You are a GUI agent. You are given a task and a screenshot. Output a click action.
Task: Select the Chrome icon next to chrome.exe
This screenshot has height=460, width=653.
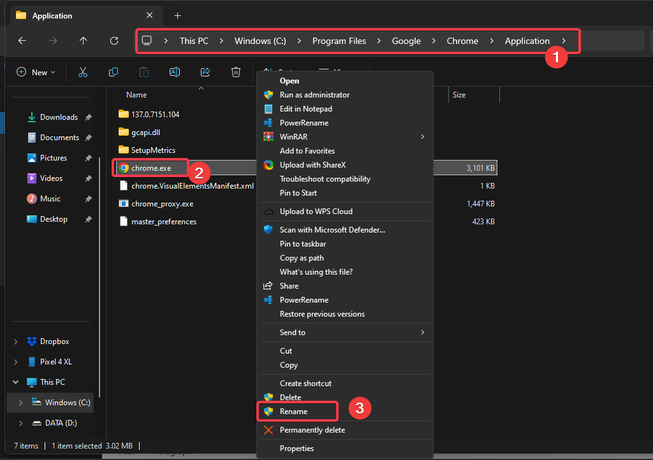click(124, 168)
